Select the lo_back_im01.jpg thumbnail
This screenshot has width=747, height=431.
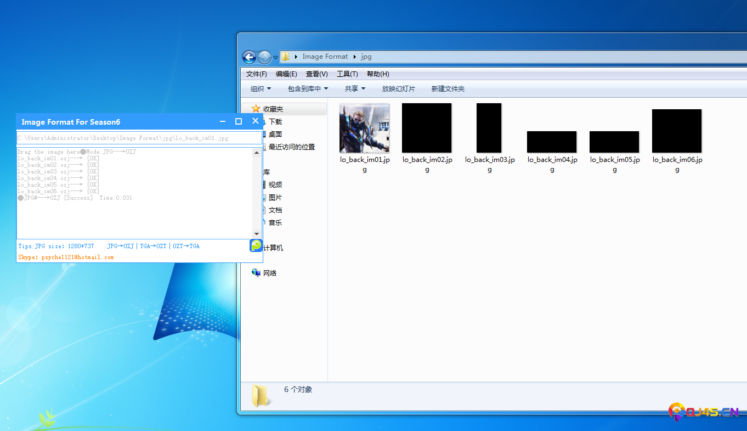click(x=365, y=128)
